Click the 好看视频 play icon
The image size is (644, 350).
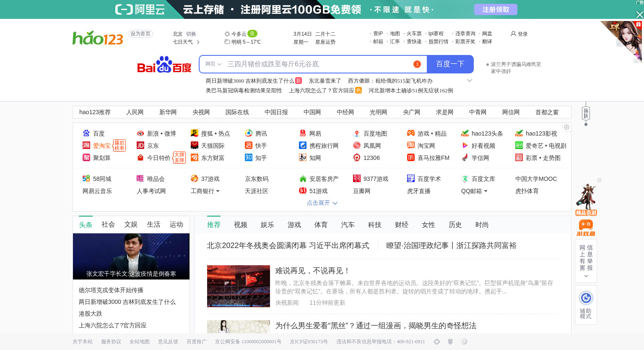465,146
